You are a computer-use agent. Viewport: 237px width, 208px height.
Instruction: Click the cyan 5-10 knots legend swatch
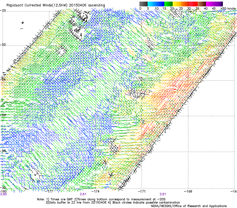coord(152,4)
